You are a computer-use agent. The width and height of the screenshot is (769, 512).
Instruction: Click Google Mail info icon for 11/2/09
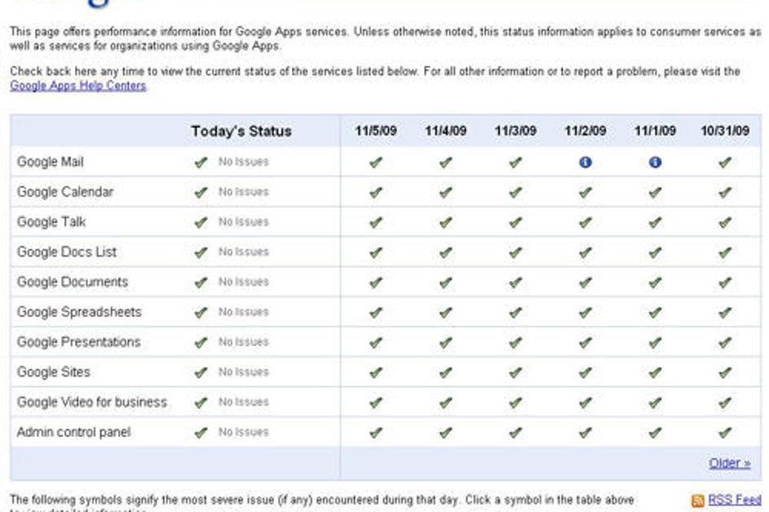tap(585, 162)
